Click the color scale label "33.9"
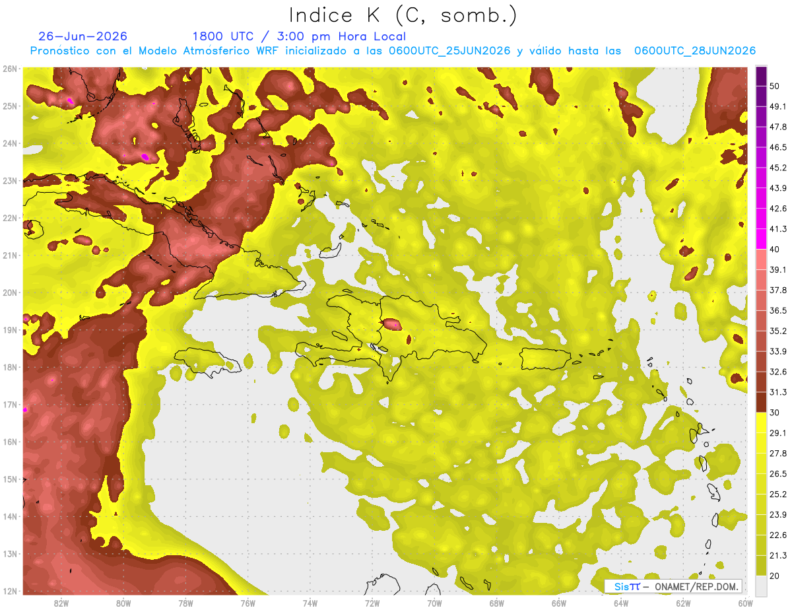 point(778,351)
